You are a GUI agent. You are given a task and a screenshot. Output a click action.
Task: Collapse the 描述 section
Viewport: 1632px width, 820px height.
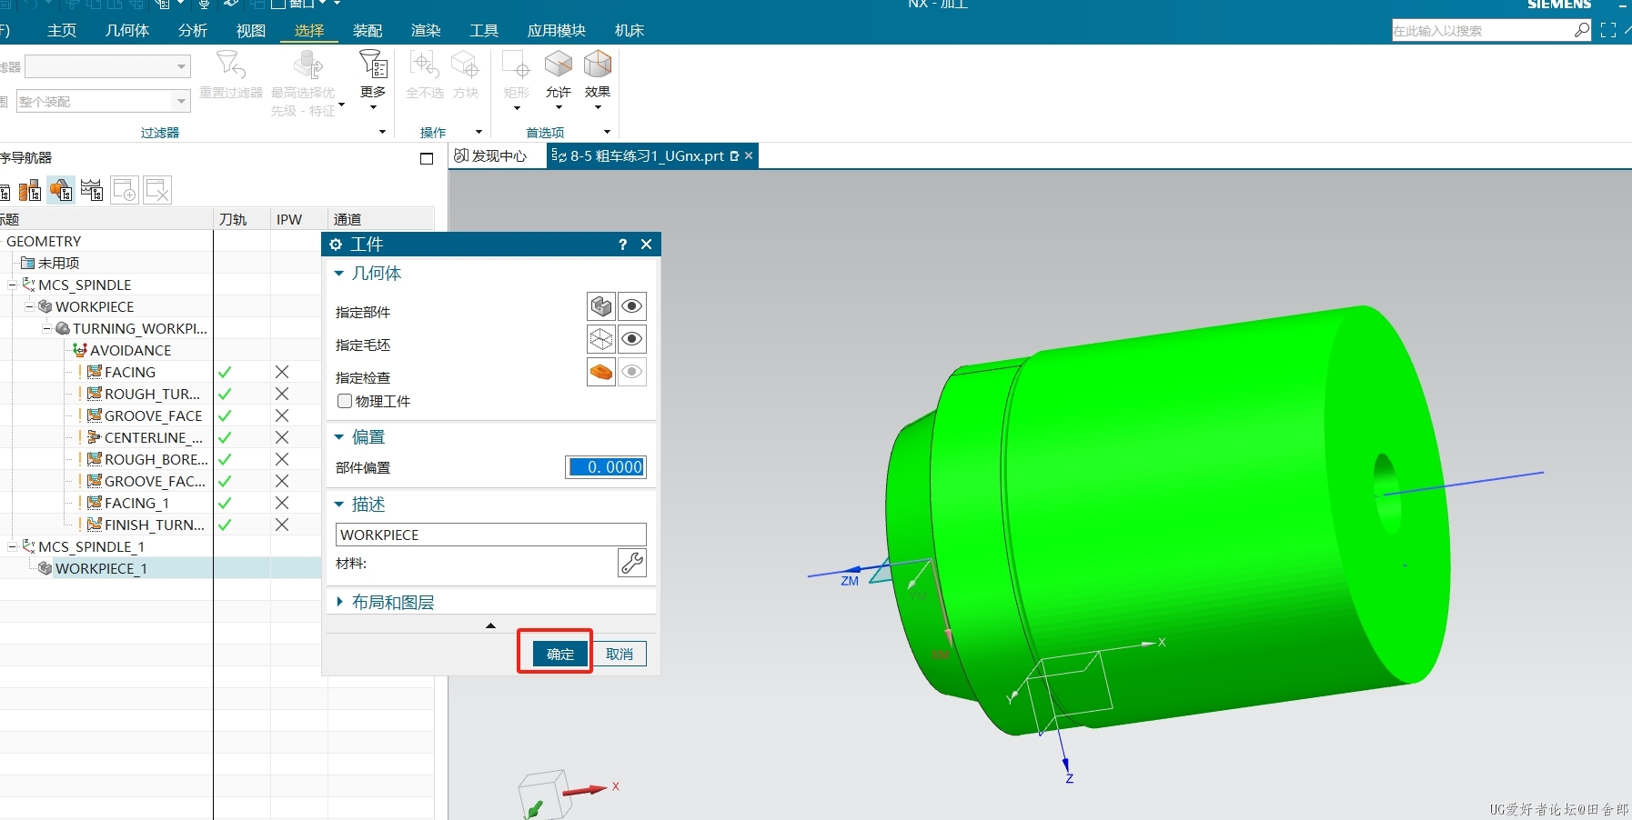(x=339, y=504)
